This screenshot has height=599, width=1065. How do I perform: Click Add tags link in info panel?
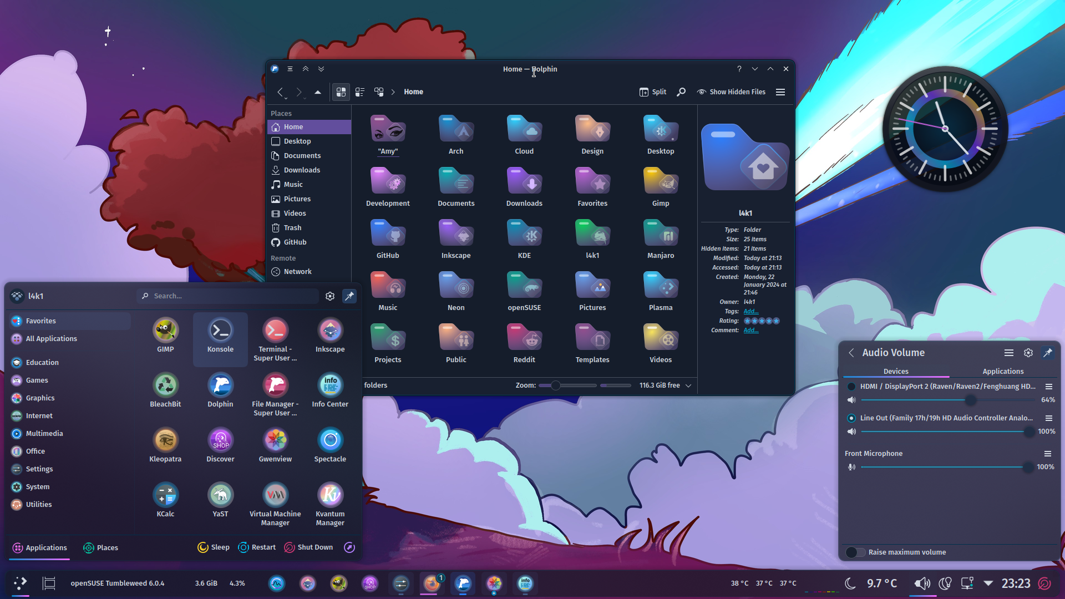coord(751,312)
